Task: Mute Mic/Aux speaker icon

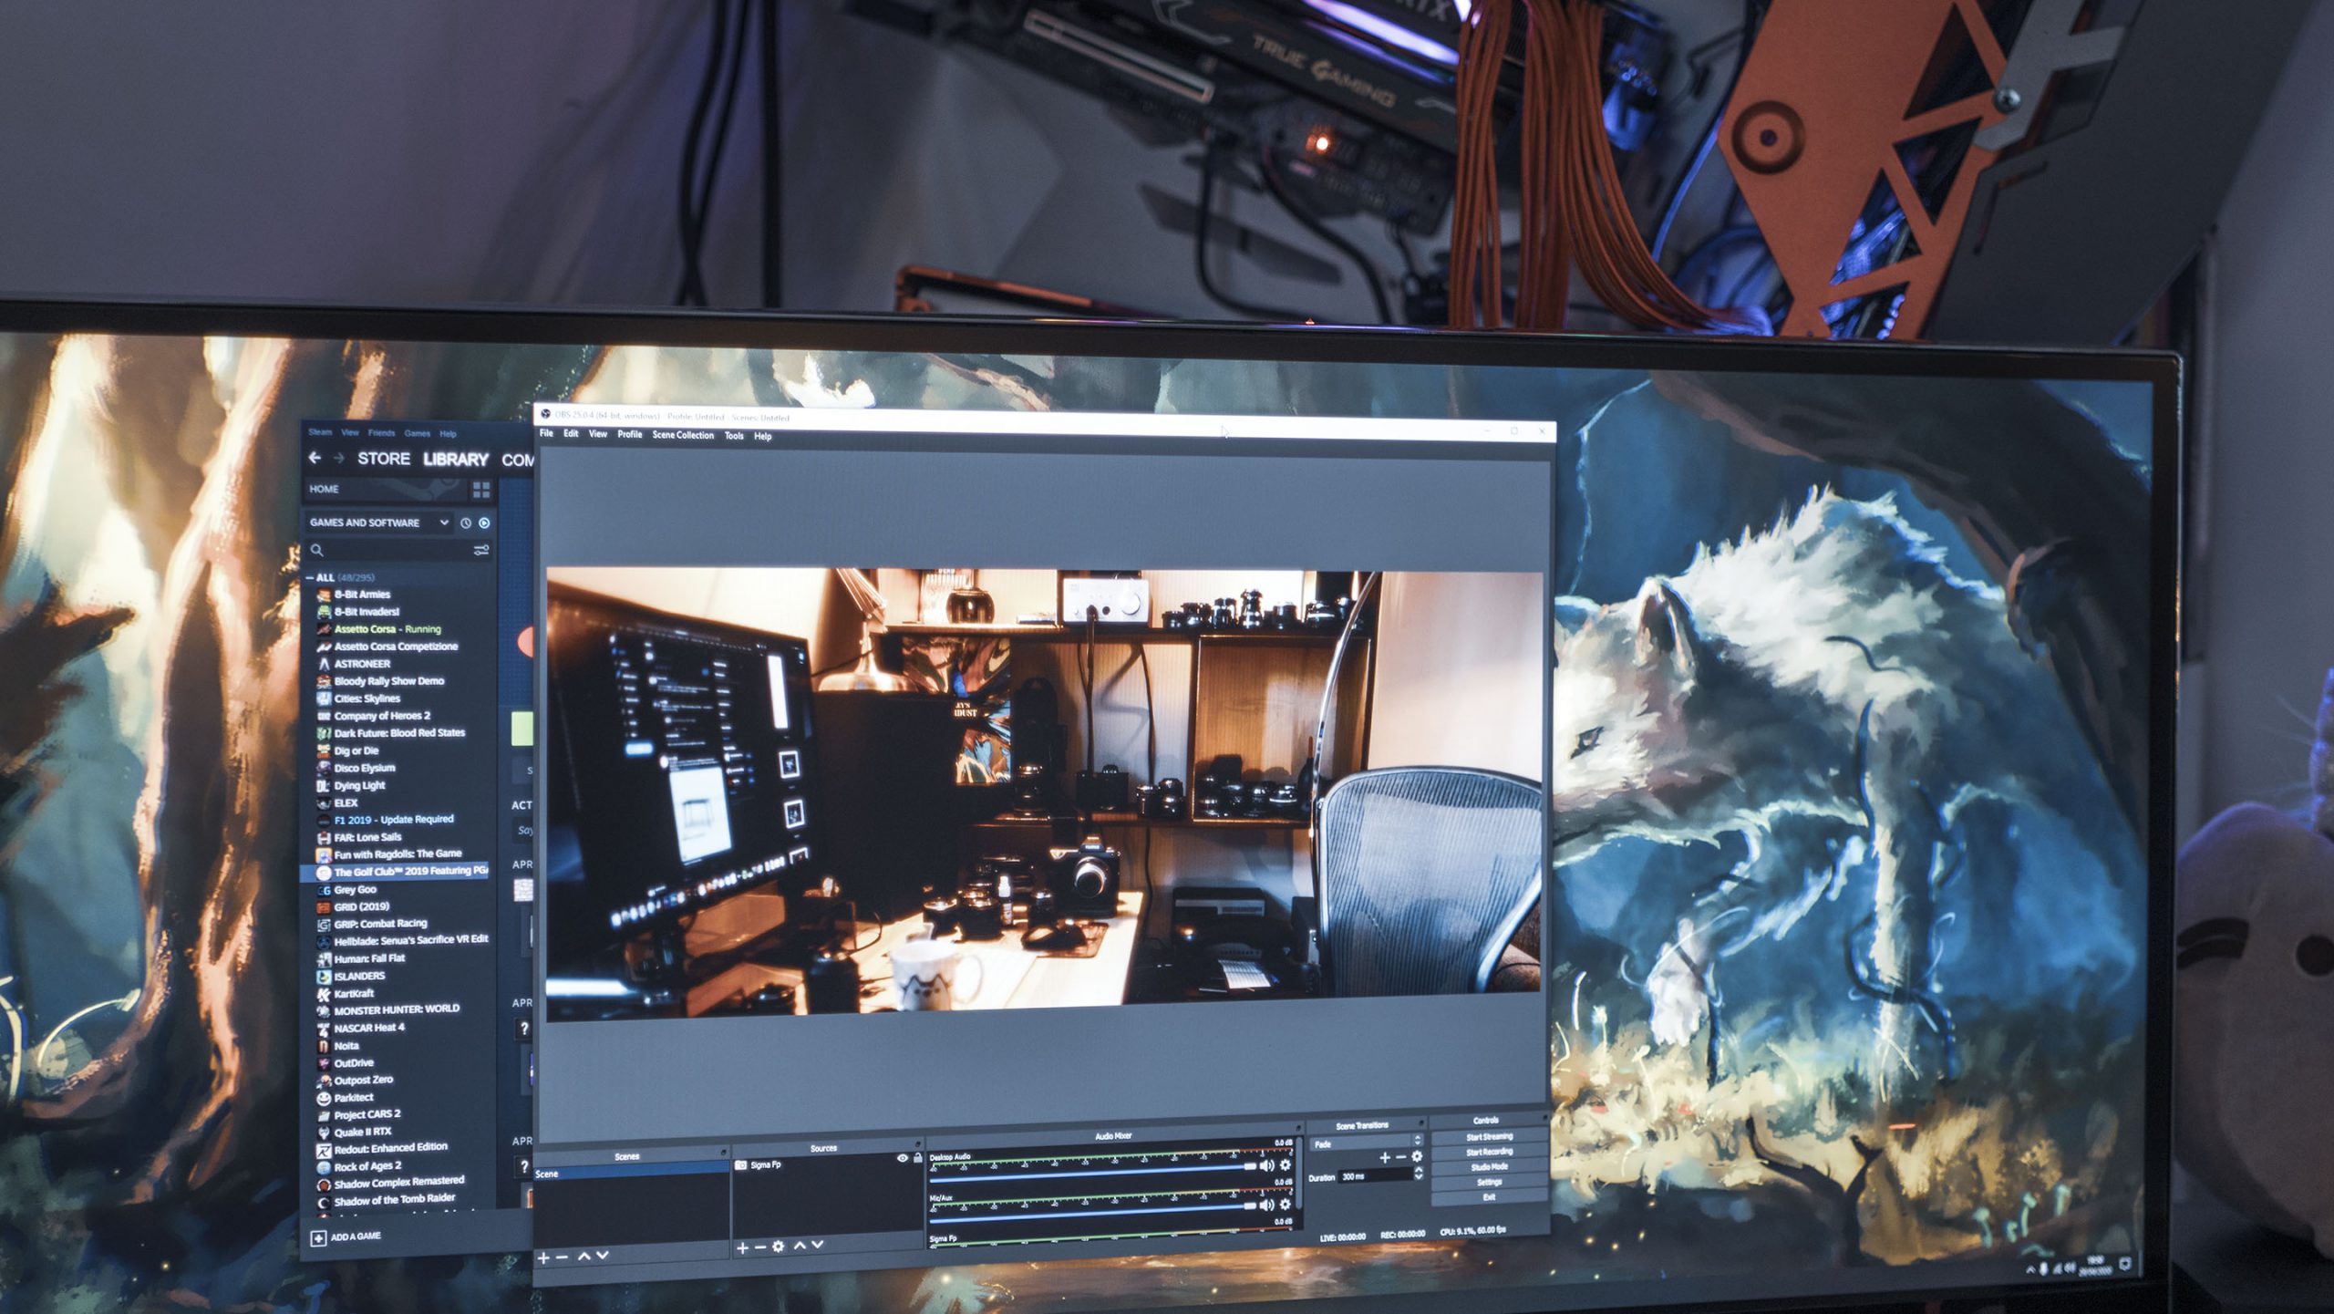Action: point(1266,1205)
